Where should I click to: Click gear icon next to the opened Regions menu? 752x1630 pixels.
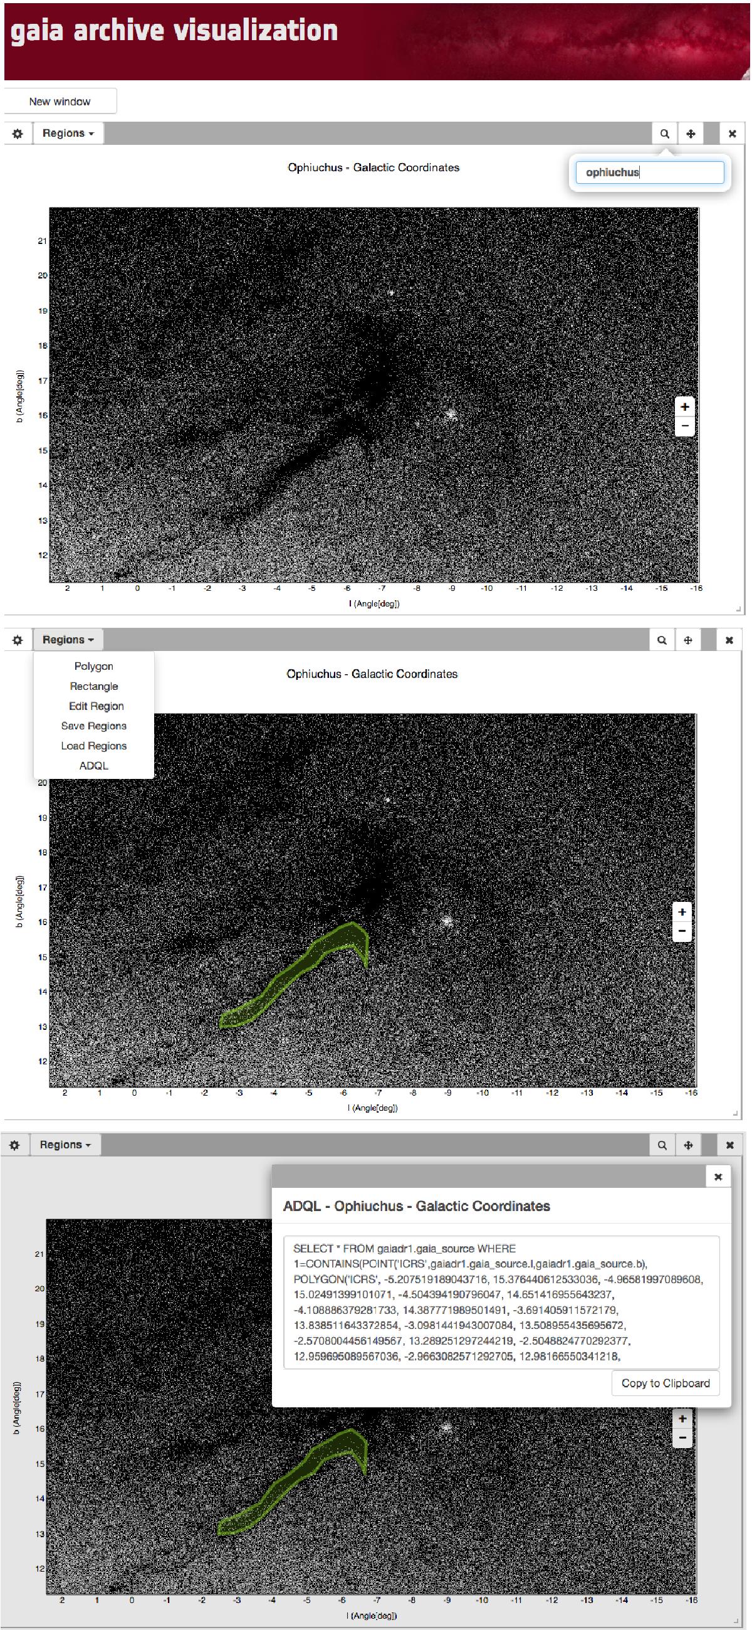tap(18, 640)
